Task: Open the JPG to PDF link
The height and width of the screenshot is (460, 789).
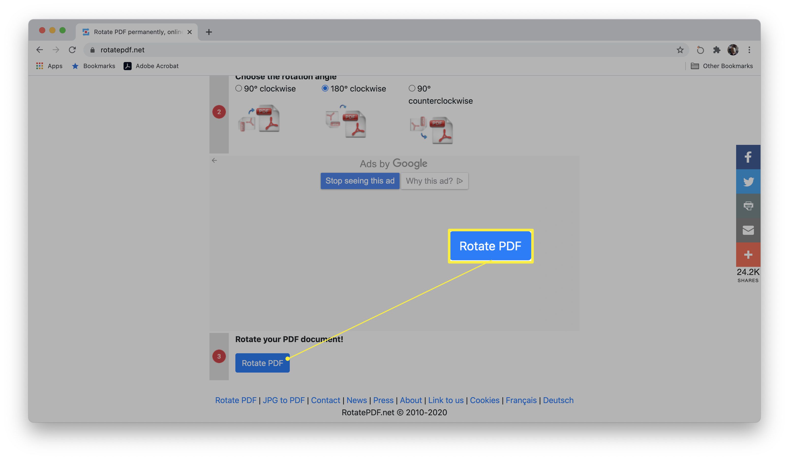Action: click(x=284, y=400)
